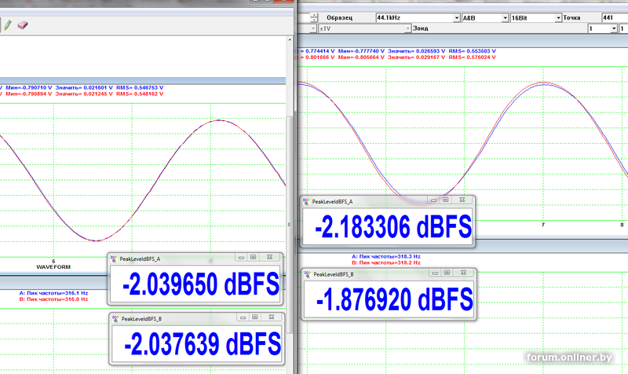Restore the window showing -1.876920 dBFS
Viewport: 628px width, 374px height.
(447, 274)
